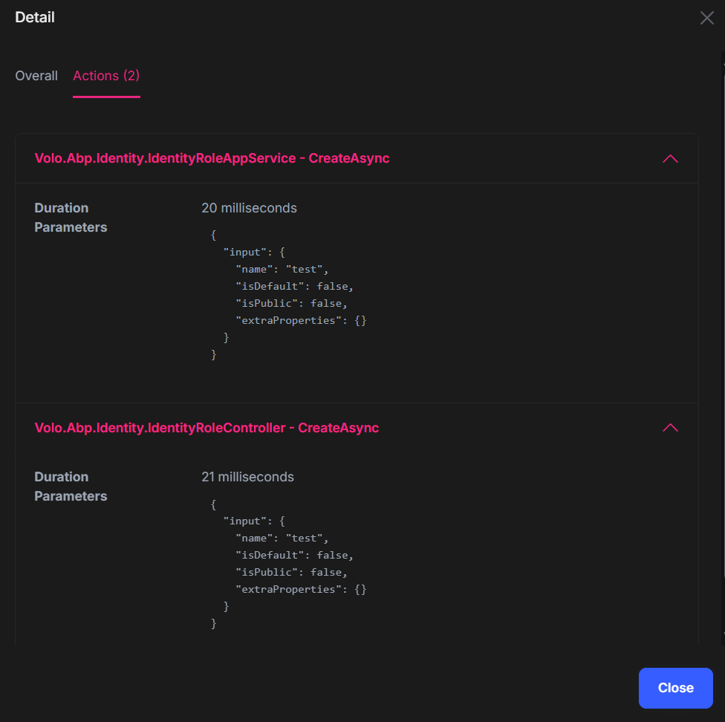
Task: Collapse the IdentityRoleController panel using its chevron
Action: tap(670, 428)
